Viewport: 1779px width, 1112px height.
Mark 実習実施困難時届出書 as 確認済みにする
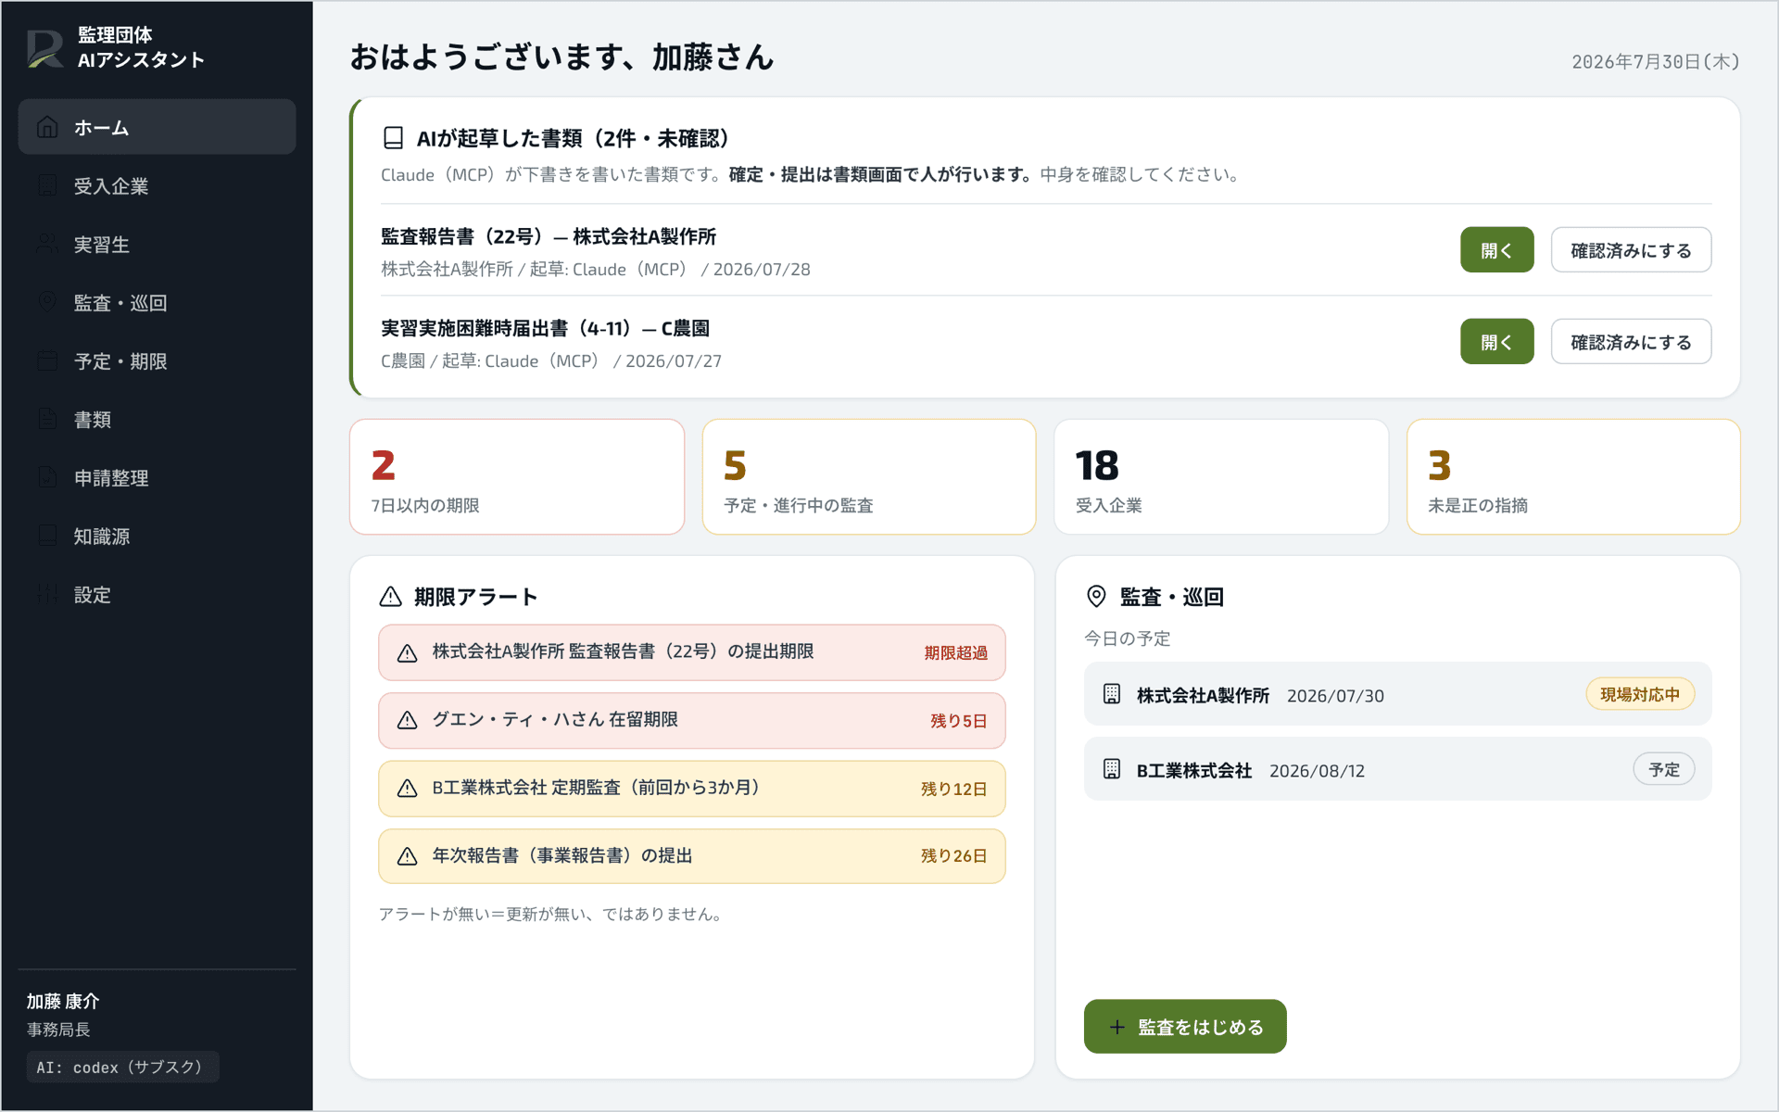pyautogui.click(x=1631, y=342)
